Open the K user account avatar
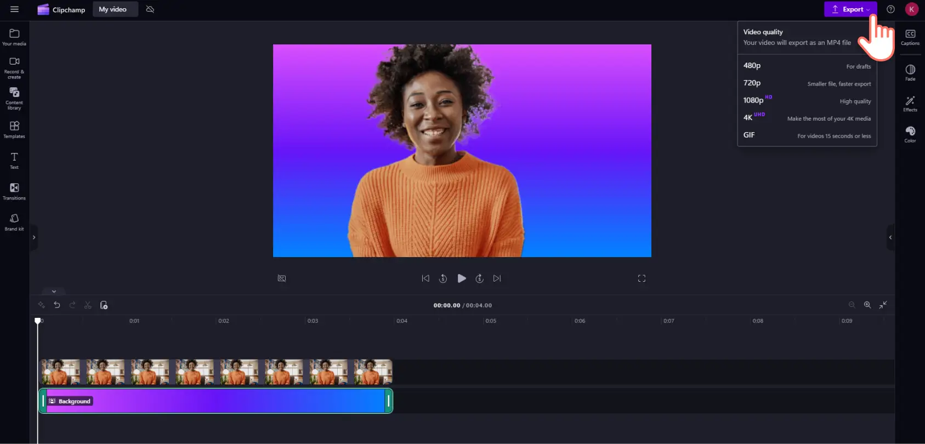925x444 pixels. (x=911, y=9)
